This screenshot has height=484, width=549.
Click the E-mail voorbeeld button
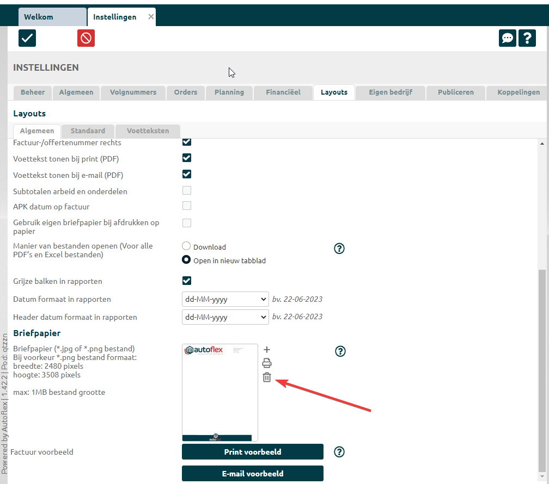coord(253,474)
